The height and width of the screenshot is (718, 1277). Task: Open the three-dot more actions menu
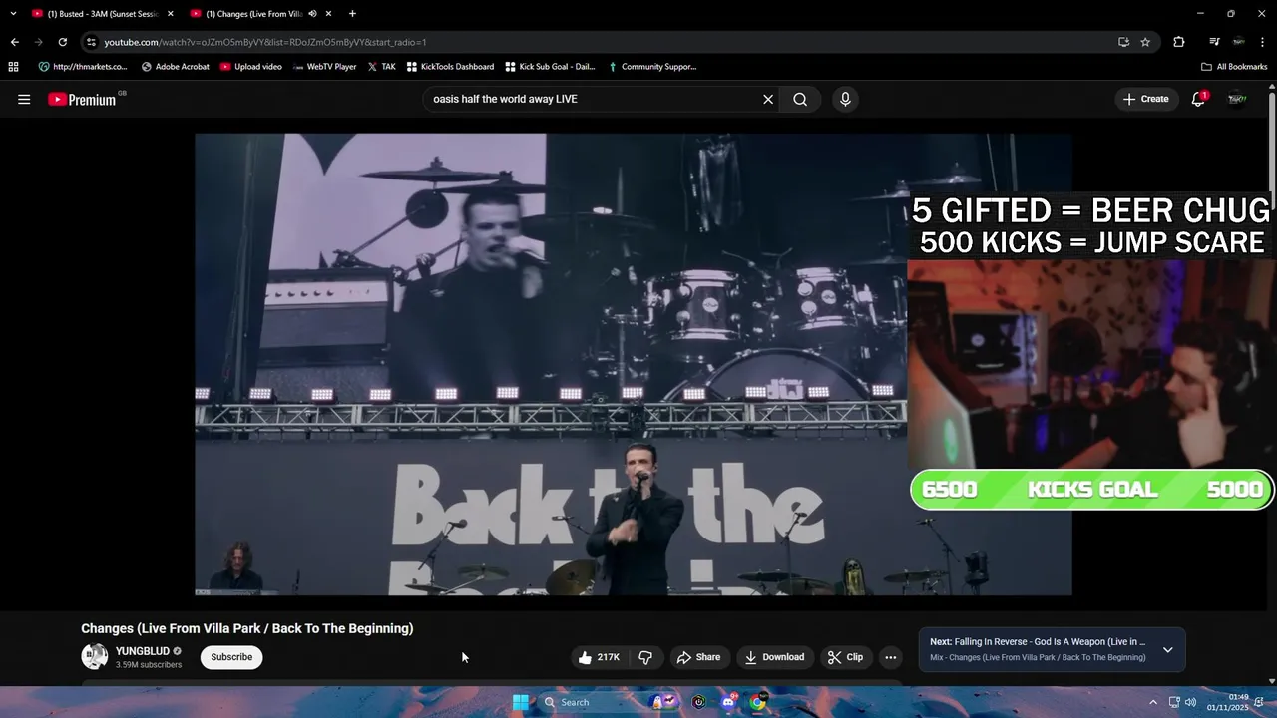(x=891, y=657)
